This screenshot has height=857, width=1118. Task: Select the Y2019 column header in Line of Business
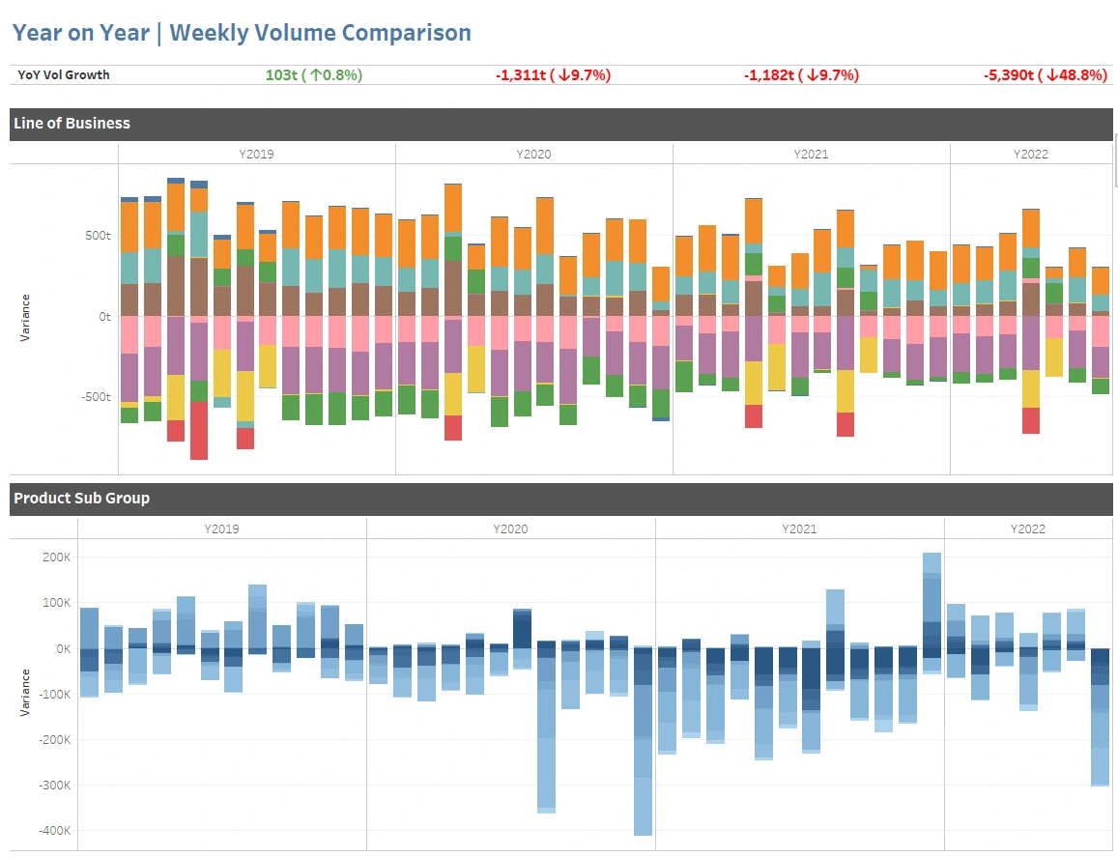(257, 154)
